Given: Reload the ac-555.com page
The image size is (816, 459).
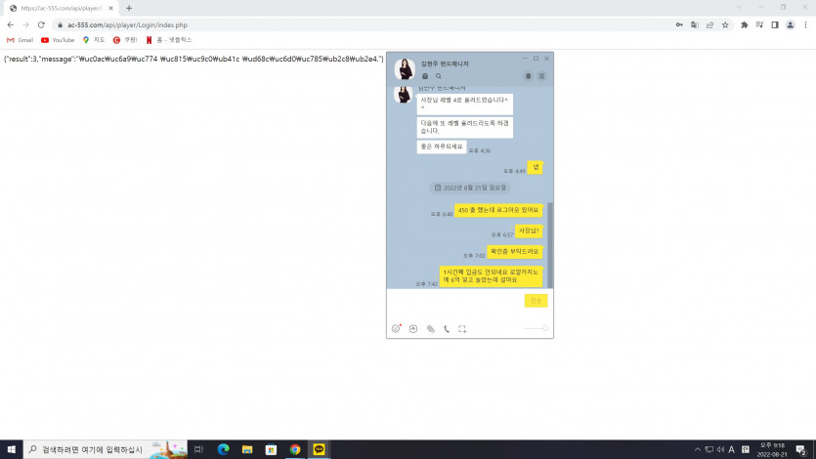Looking at the screenshot, I should point(41,25).
